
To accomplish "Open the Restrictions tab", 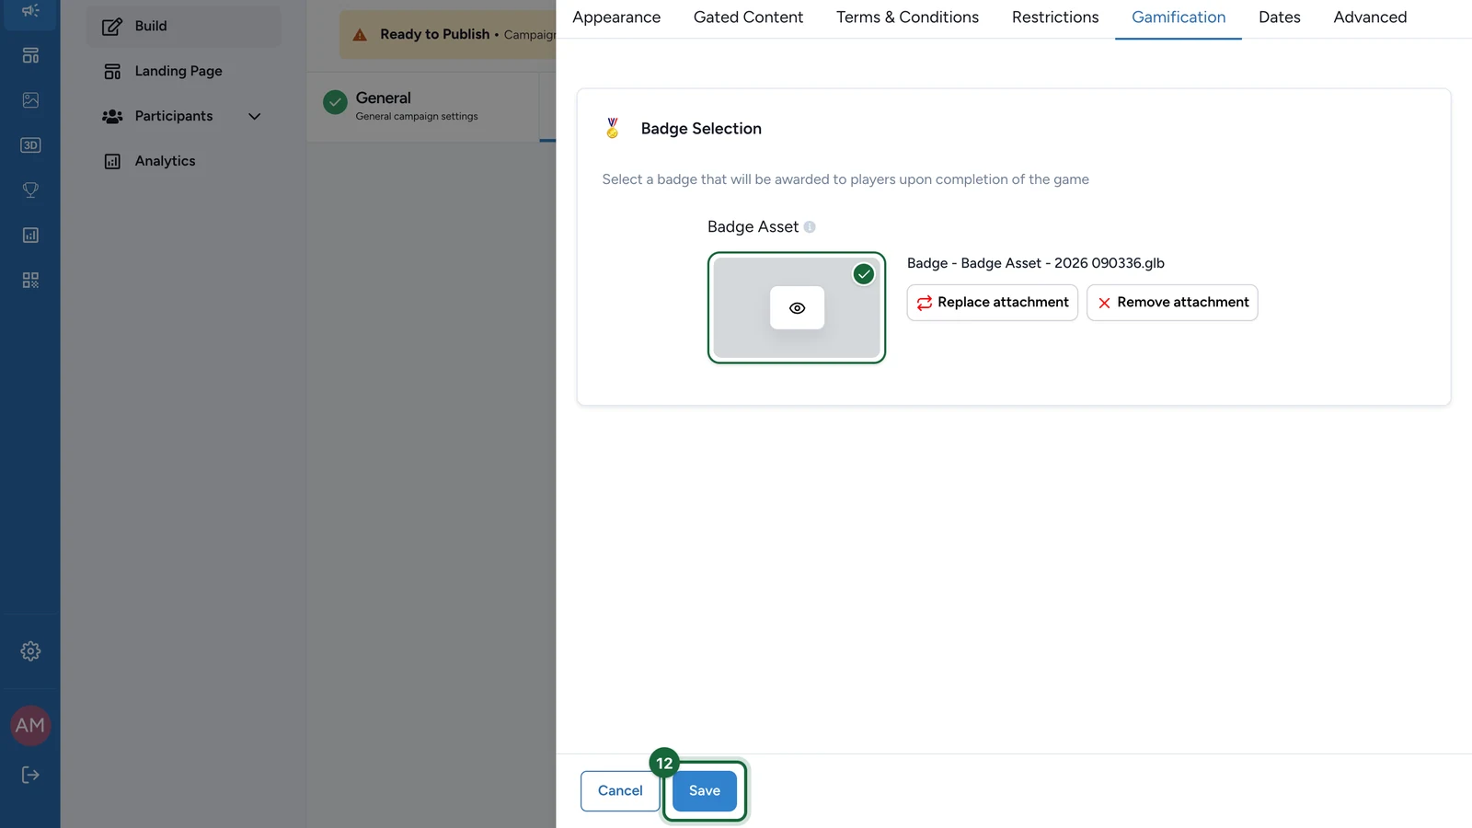I will pos(1055,17).
